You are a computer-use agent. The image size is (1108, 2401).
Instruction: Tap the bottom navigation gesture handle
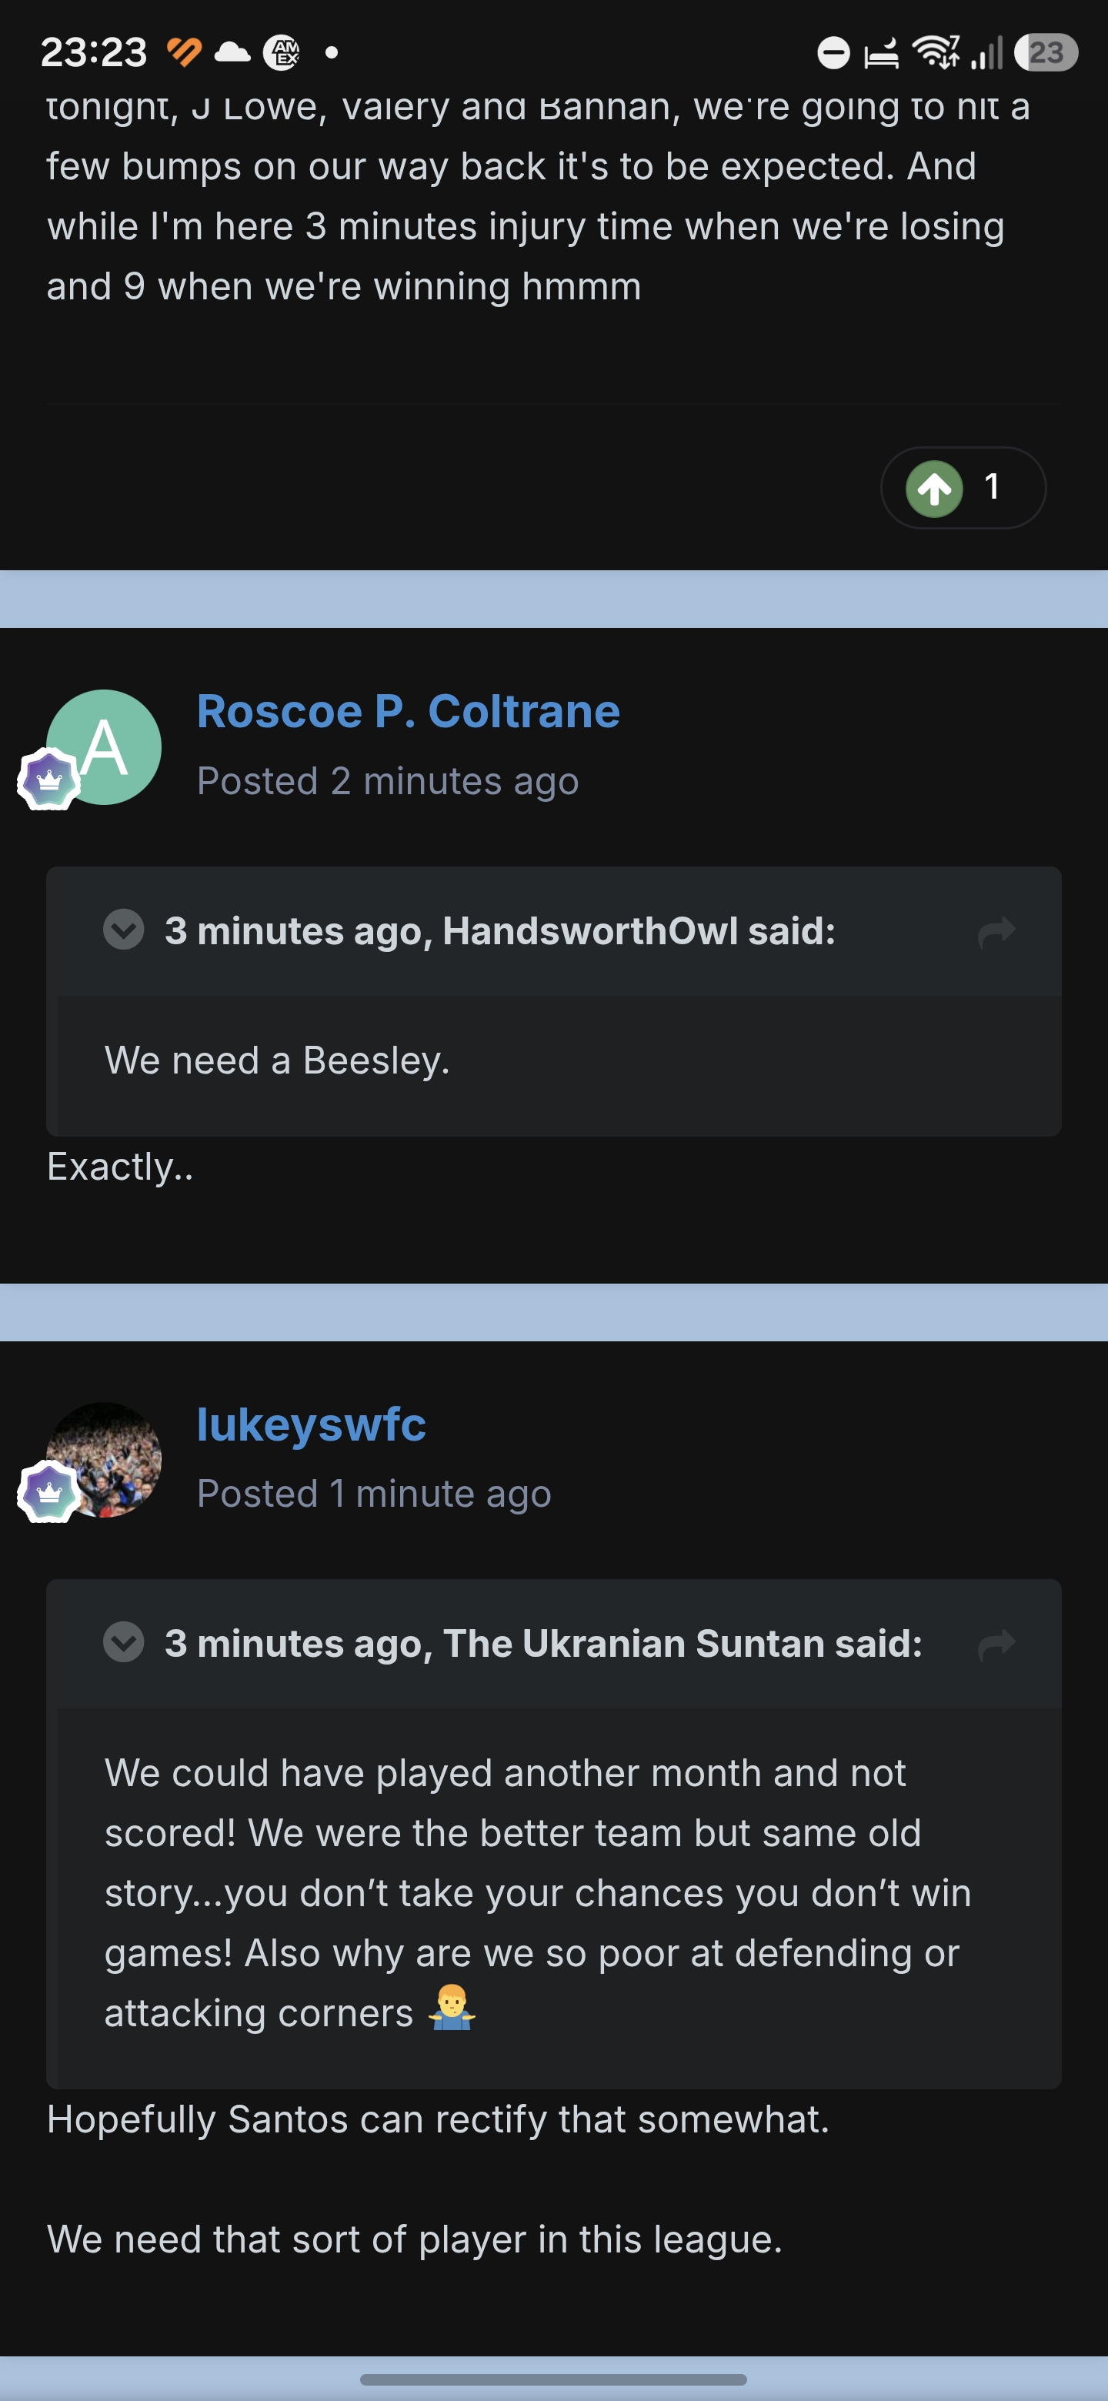(x=553, y=2379)
